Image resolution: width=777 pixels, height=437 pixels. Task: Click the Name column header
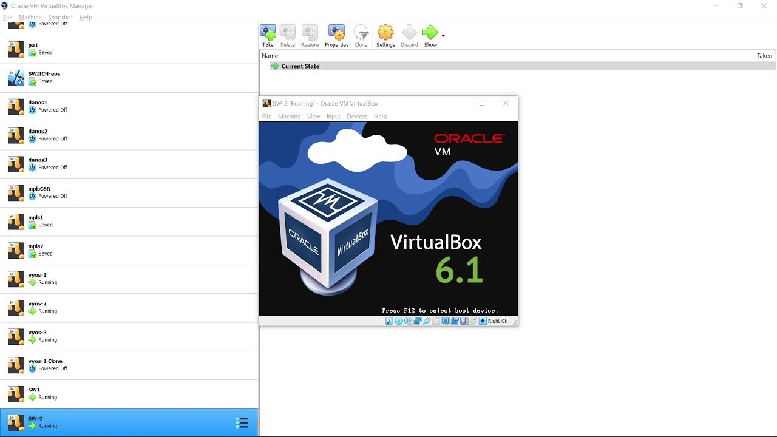point(507,55)
